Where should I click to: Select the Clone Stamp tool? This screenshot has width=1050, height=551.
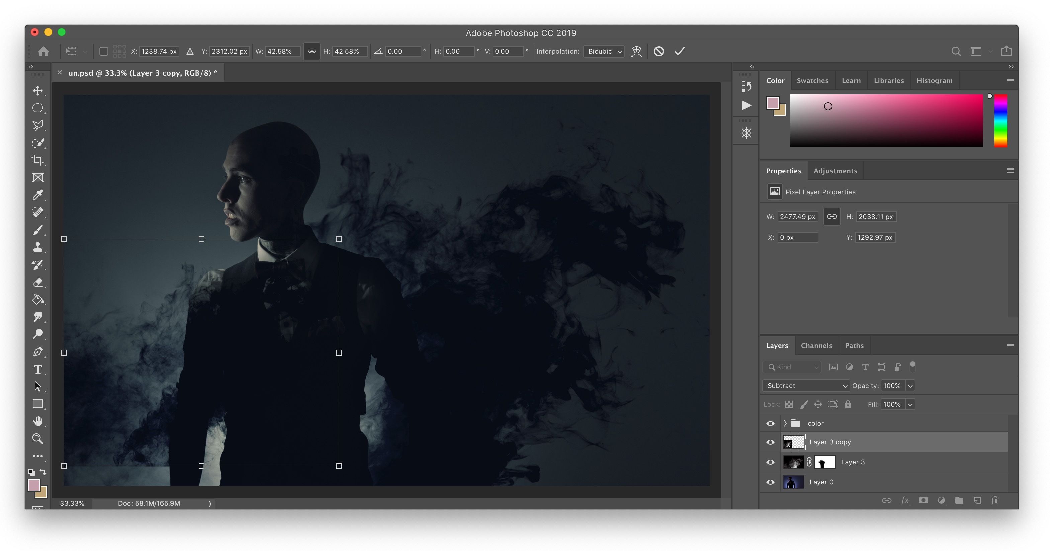coord(39,247)
